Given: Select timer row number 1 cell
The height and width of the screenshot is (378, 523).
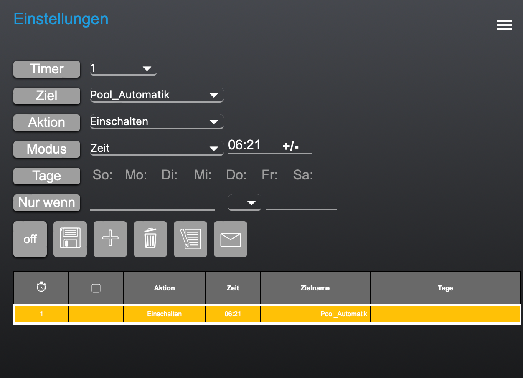Looking at the screenshot, I should click(x=41, y=314).
